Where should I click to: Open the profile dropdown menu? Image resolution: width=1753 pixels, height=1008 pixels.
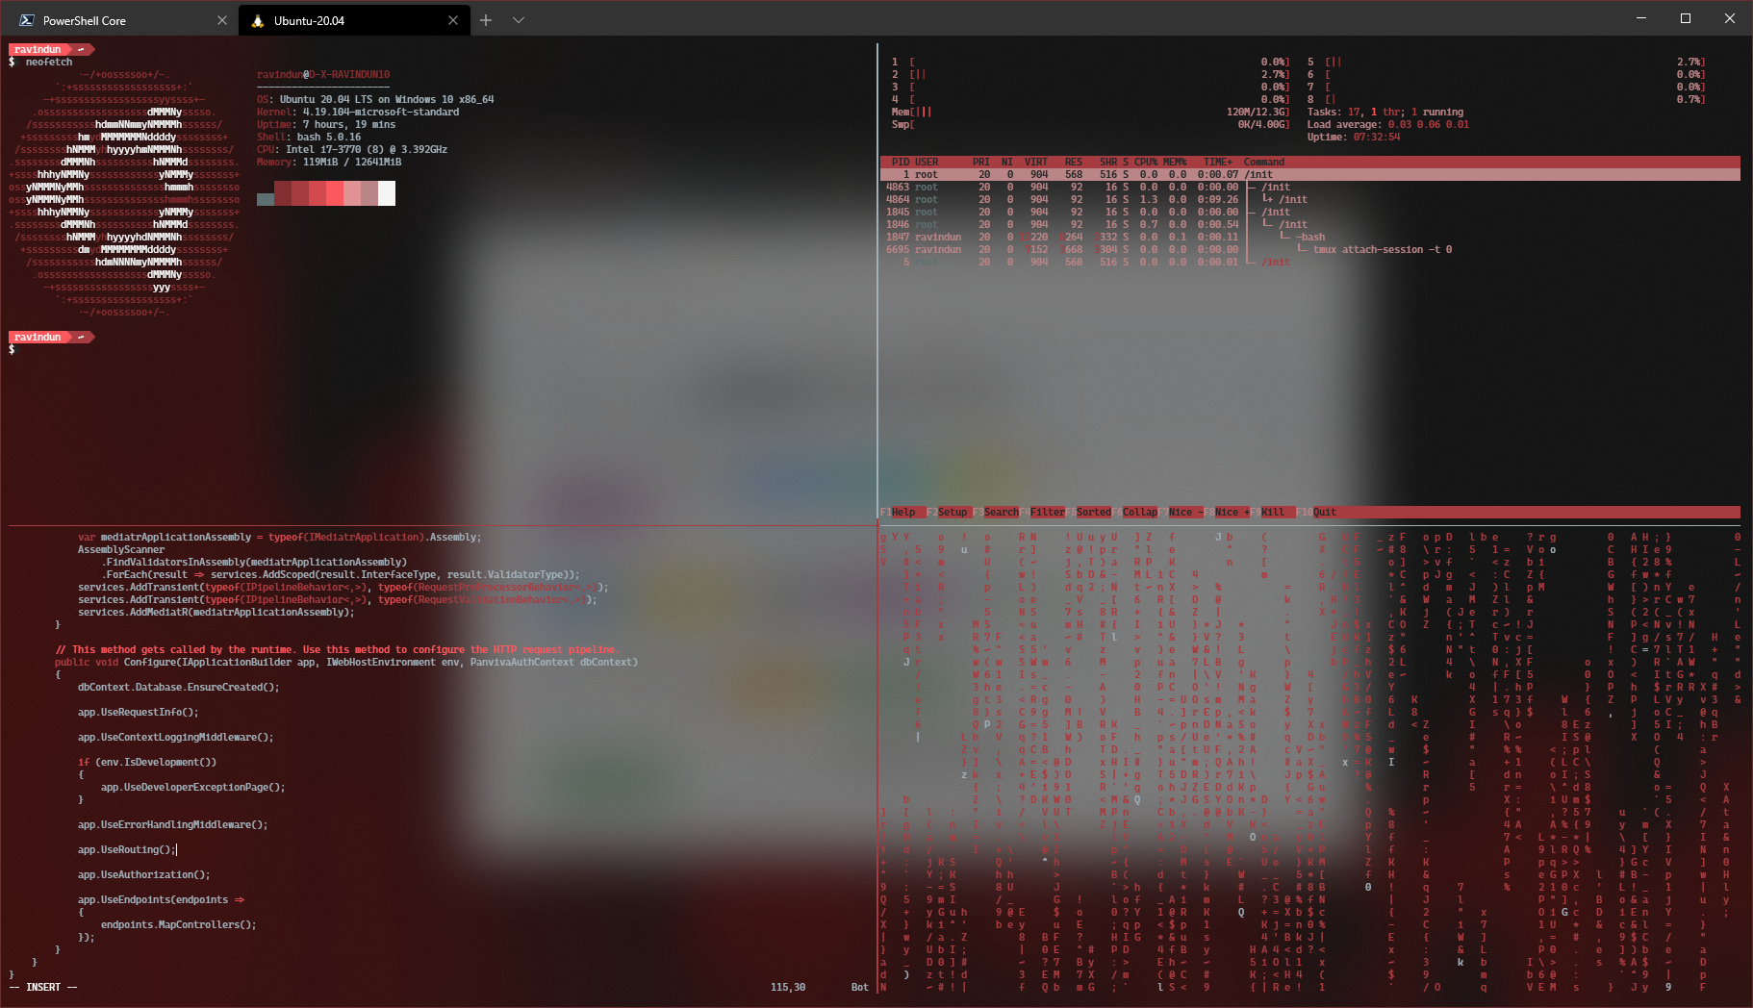coord(519,20)
